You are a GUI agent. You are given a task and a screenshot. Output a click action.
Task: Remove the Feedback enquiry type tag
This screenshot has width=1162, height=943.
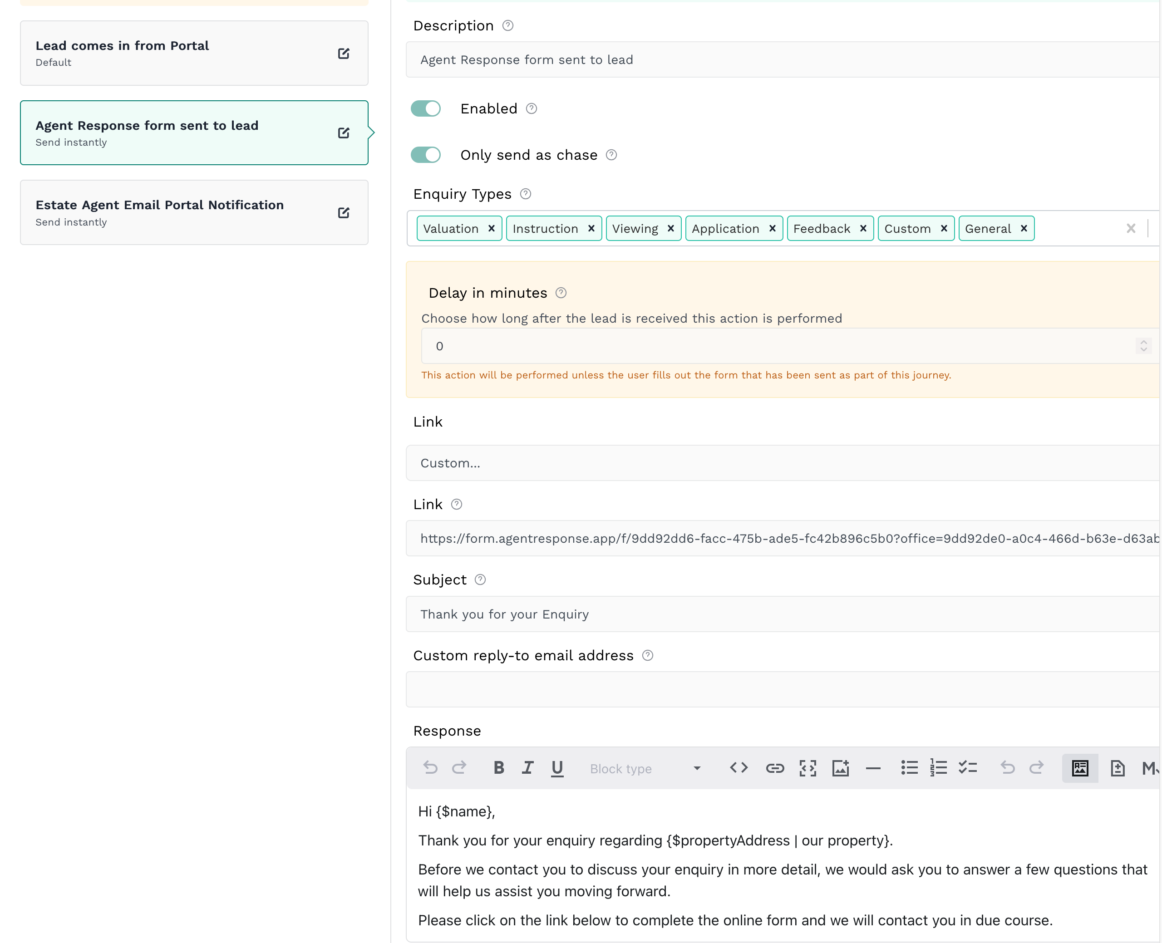(x=863, y=228)
